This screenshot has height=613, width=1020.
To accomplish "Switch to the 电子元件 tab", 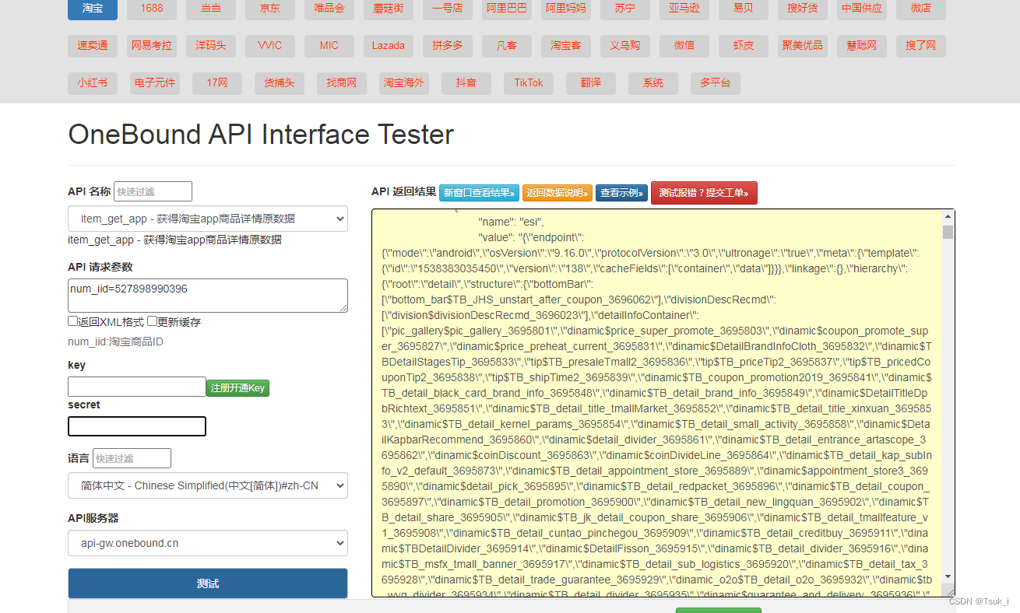I will tap(155, 83).
